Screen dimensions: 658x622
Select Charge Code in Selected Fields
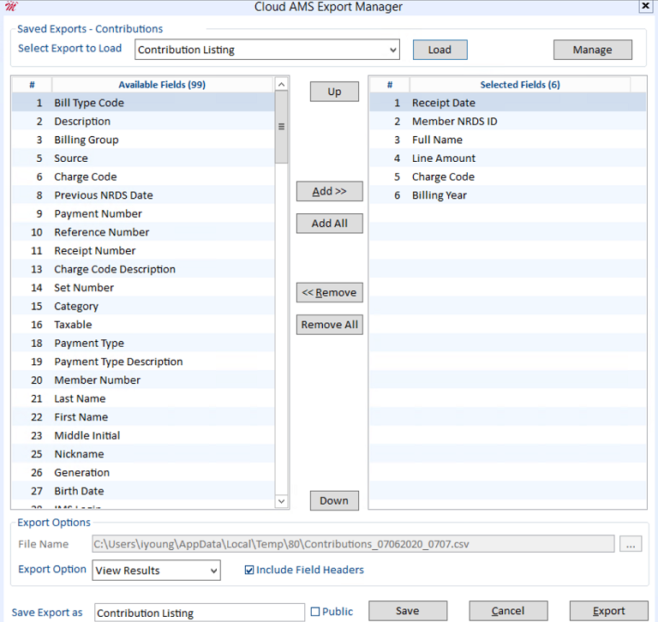pos(508,176)
